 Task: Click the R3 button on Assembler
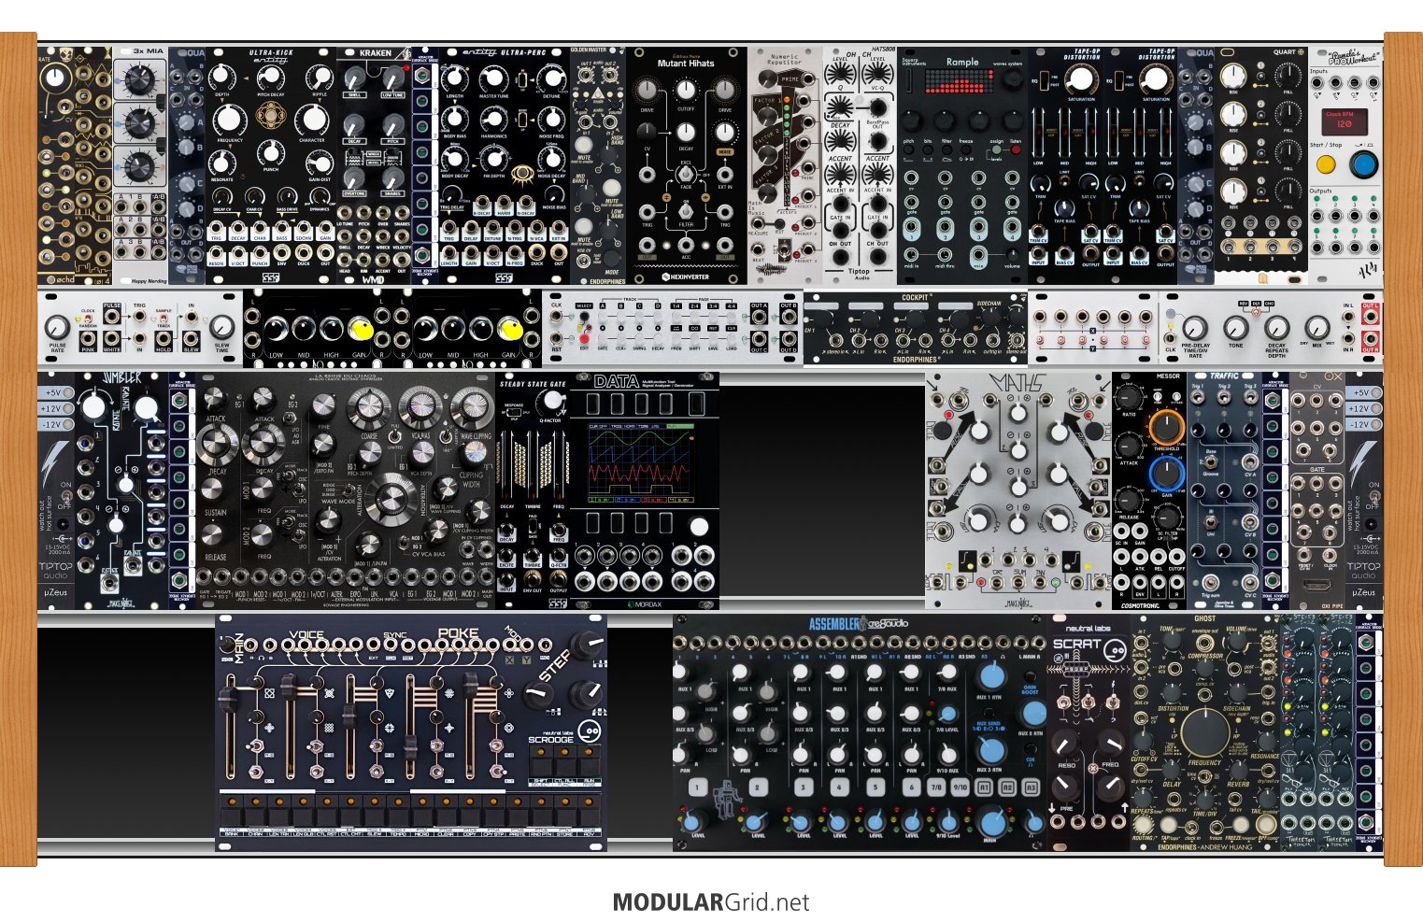pyautogui.click(x=1030, y=787)
